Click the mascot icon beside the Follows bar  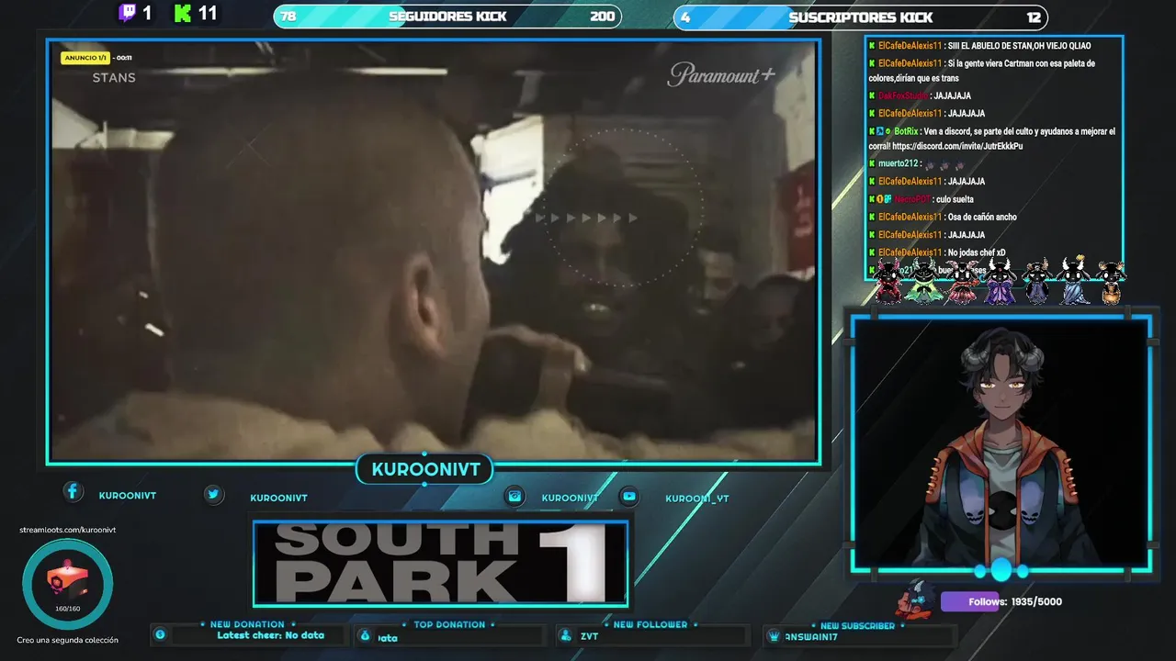click(915, 599)
